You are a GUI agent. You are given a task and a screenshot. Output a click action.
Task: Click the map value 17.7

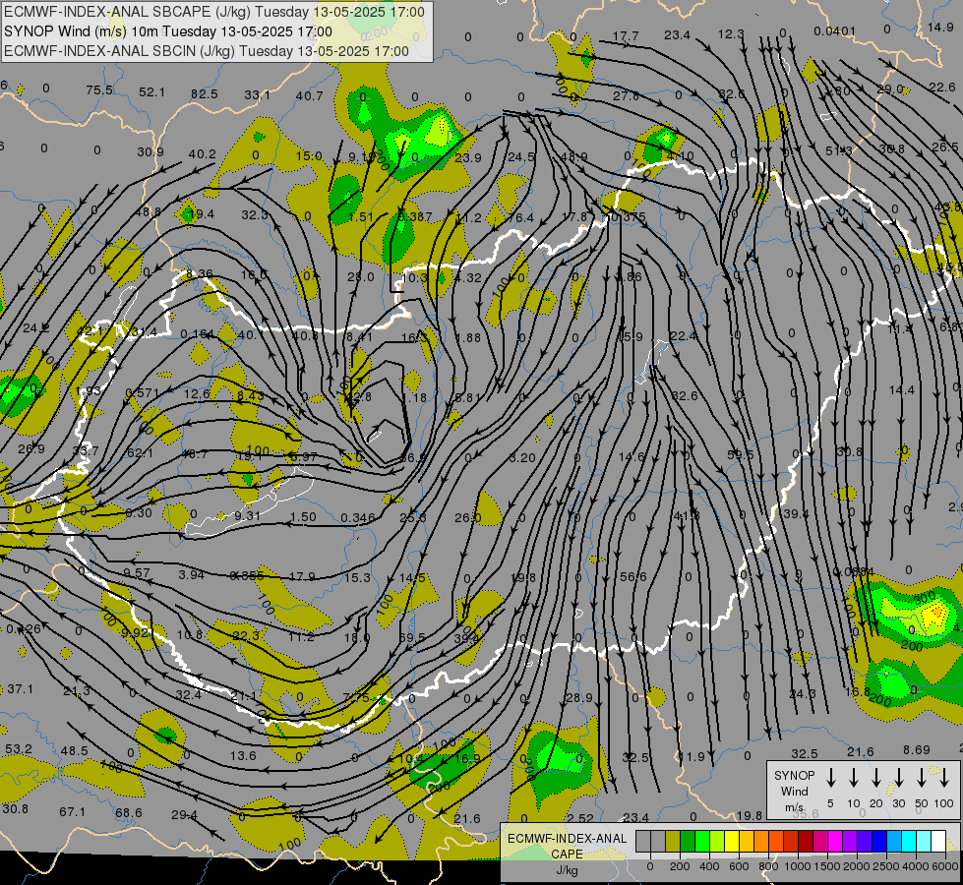626,36
